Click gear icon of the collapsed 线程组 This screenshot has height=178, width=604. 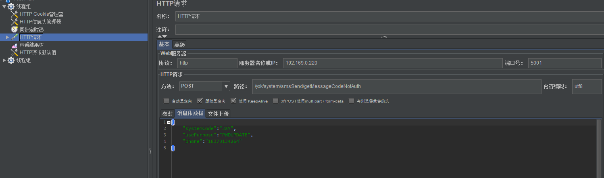[11, 60]
